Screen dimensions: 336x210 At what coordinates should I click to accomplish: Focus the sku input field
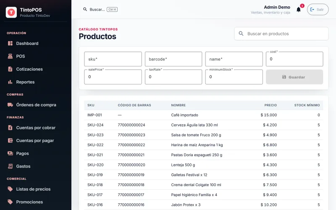point(113,59)
